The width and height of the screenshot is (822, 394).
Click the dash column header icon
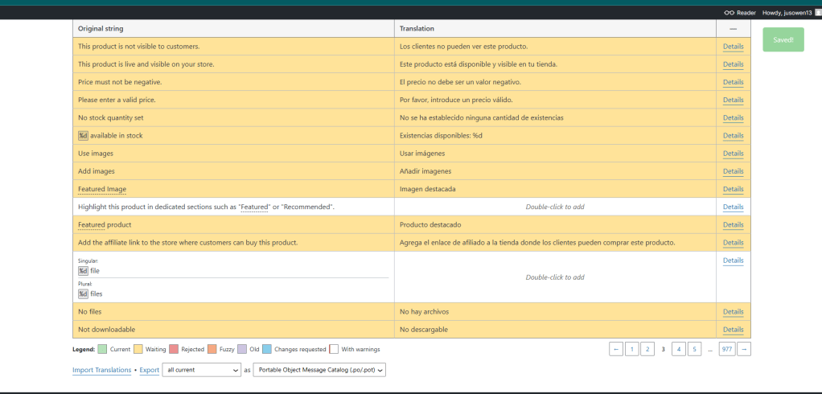coord(733,29)
